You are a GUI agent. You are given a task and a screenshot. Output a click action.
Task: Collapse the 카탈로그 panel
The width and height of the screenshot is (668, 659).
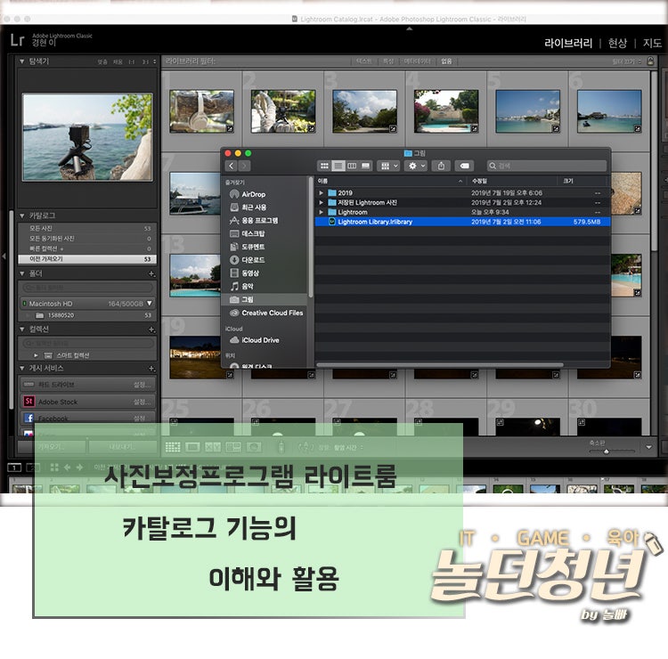click(21, 216)
